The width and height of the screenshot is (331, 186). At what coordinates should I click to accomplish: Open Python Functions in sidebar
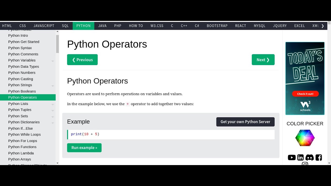28,147
